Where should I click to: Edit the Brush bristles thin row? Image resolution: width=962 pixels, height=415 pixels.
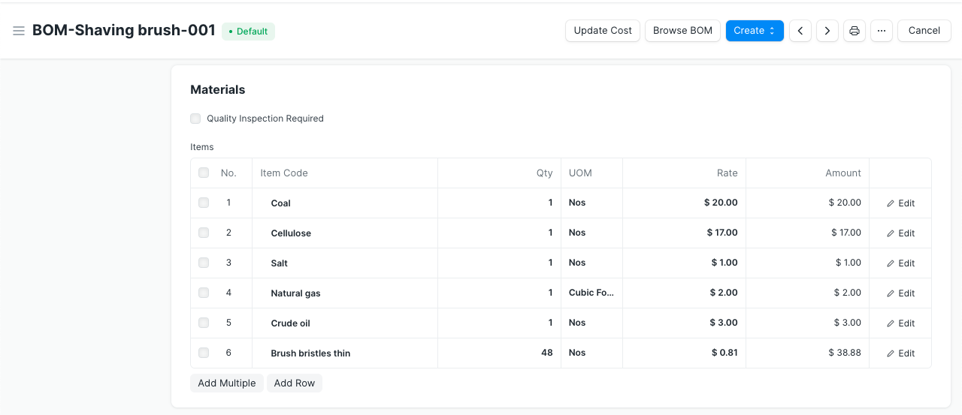point(900,353)
